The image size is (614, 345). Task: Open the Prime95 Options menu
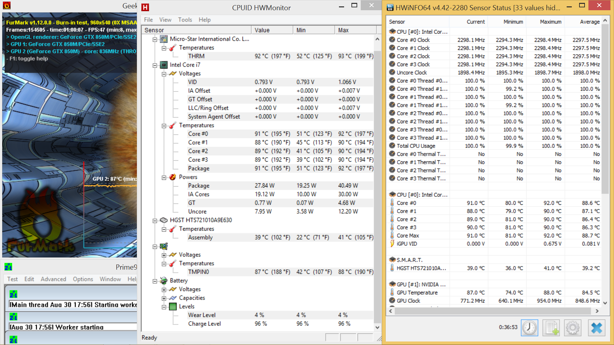click(83, 279)
